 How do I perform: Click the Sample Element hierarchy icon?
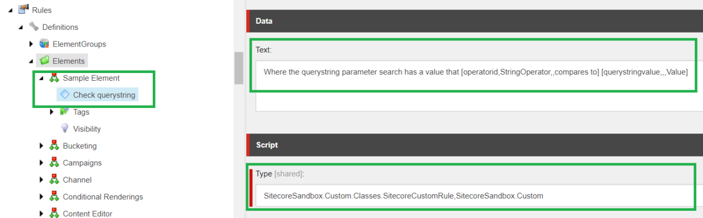point(54,78)
